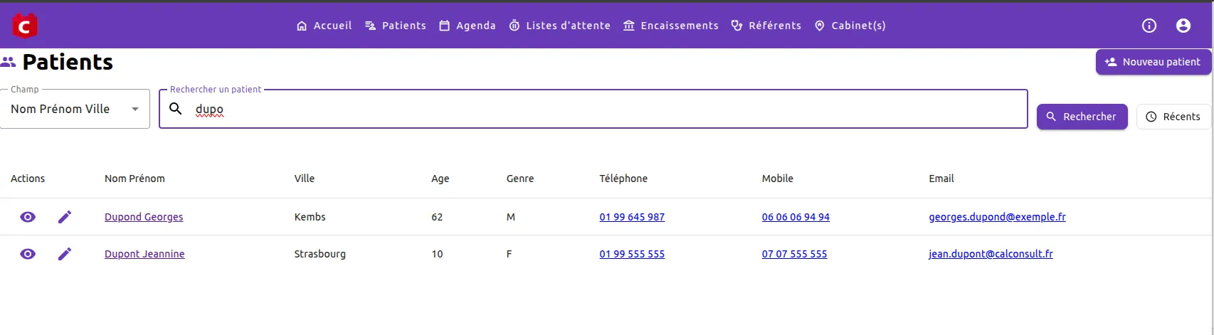Click the Téléphone column header
Viewport: 1214px width, 335px height.
click(x=623, y=179)
